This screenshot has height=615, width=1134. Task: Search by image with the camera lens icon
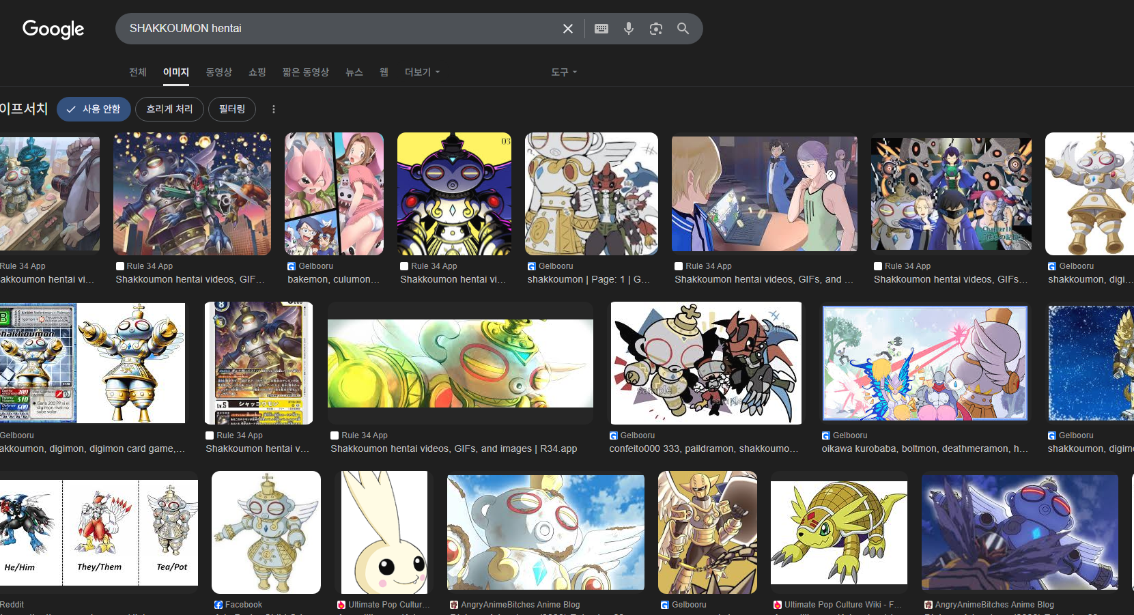point(656,29)
